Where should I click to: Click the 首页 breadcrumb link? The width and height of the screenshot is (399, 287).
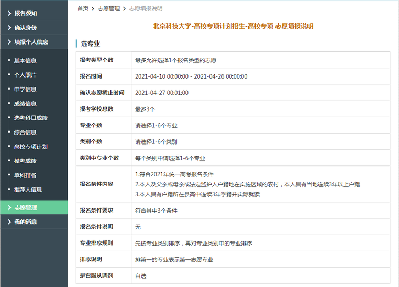point(83,9)
